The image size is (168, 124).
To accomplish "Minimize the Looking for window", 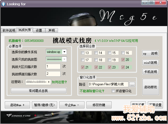I will click(x=145, y=3).
